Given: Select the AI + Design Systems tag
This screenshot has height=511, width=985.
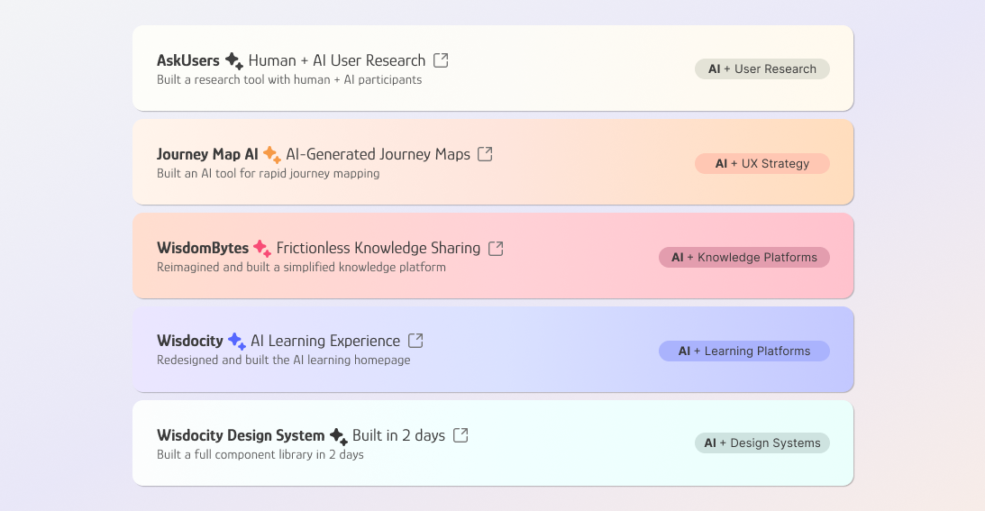Looking at the screenshot, I should pos(762,443).
